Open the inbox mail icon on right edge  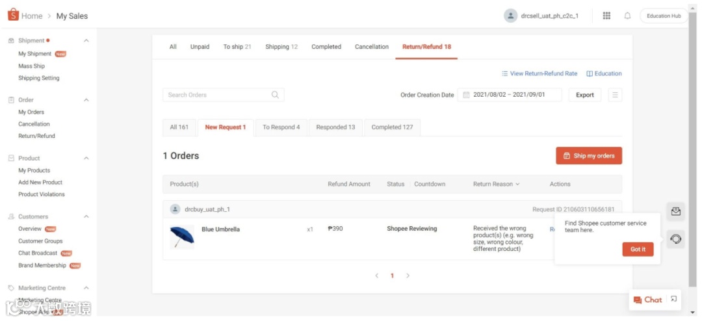675,211
